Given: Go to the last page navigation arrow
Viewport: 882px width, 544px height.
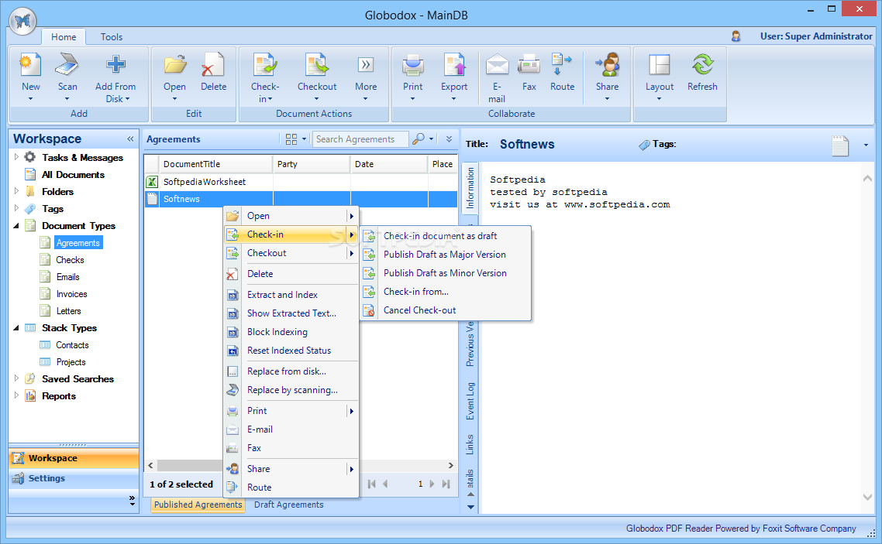Looking at the screenshot, I should 446,484.
